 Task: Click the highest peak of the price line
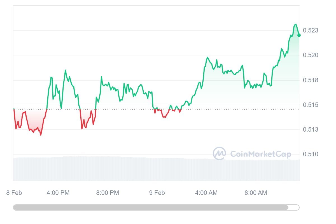point(296,24)
